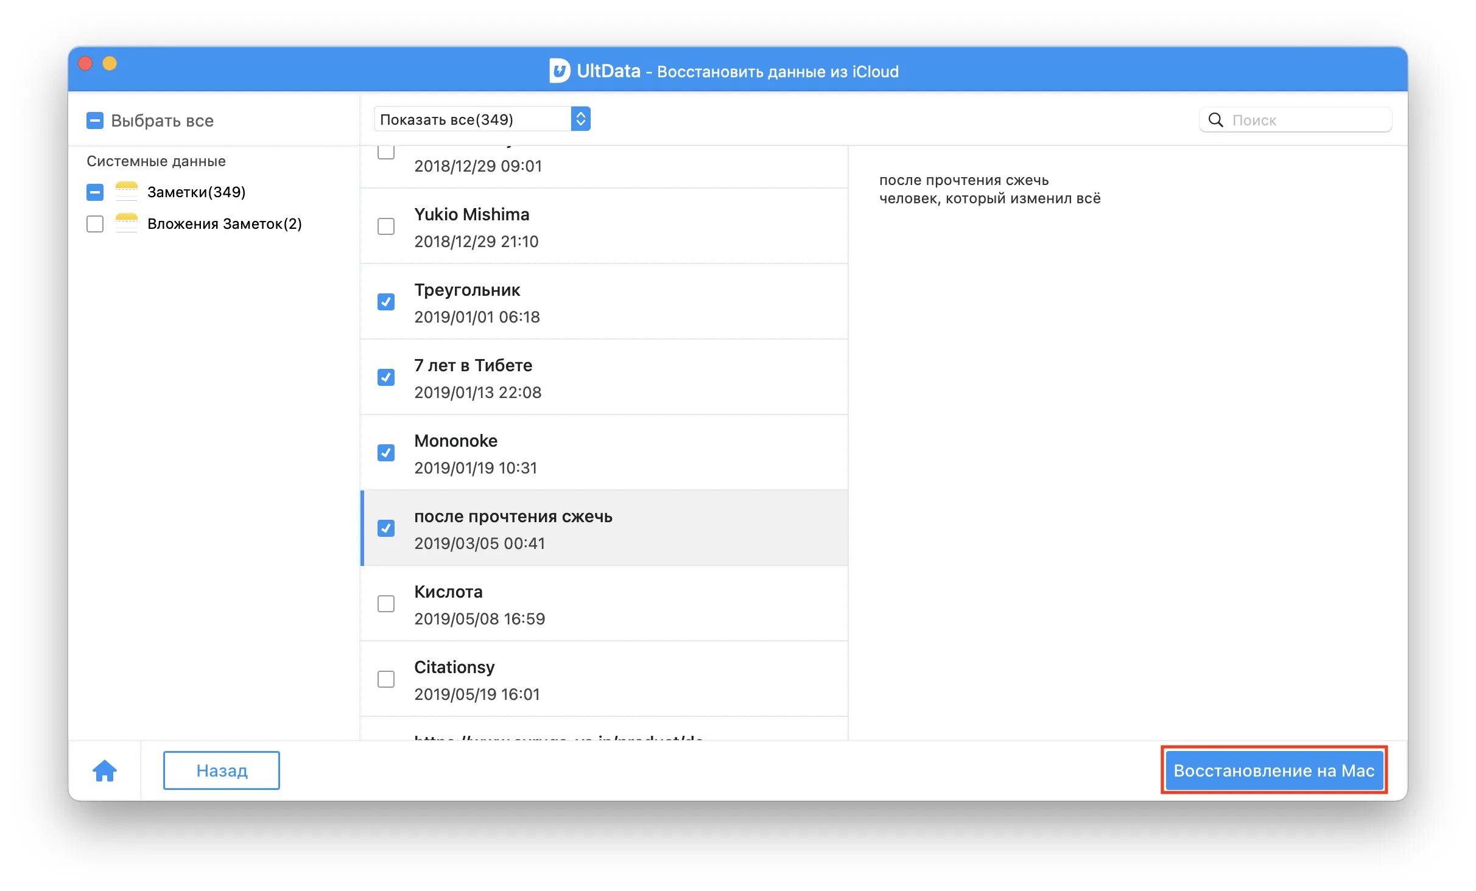This screenshot has height=891, width=1476.
Task: Click the Заметки(349) category label
Action: tap(197, 192)
